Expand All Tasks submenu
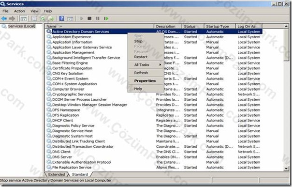Image resolution: width=292 pixels, height=187 pixels. coord(146,65)
